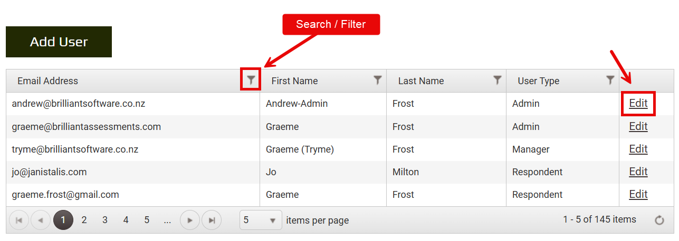Sort by the User Type column header

(538, 81)
